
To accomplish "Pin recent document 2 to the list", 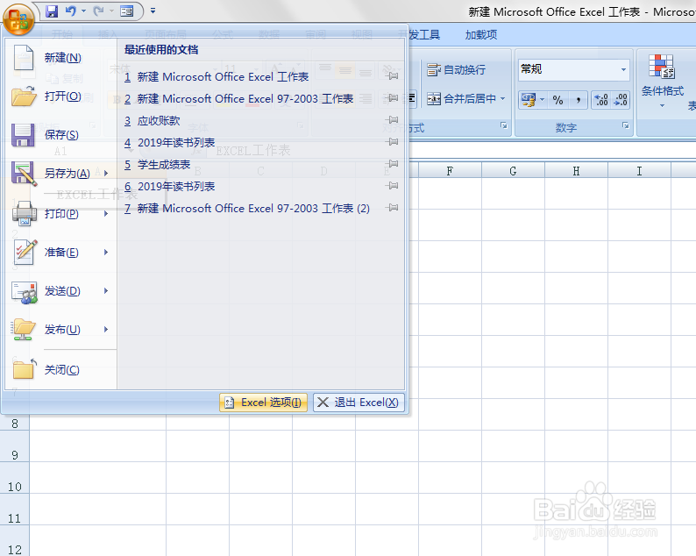I will pos(393,98).
